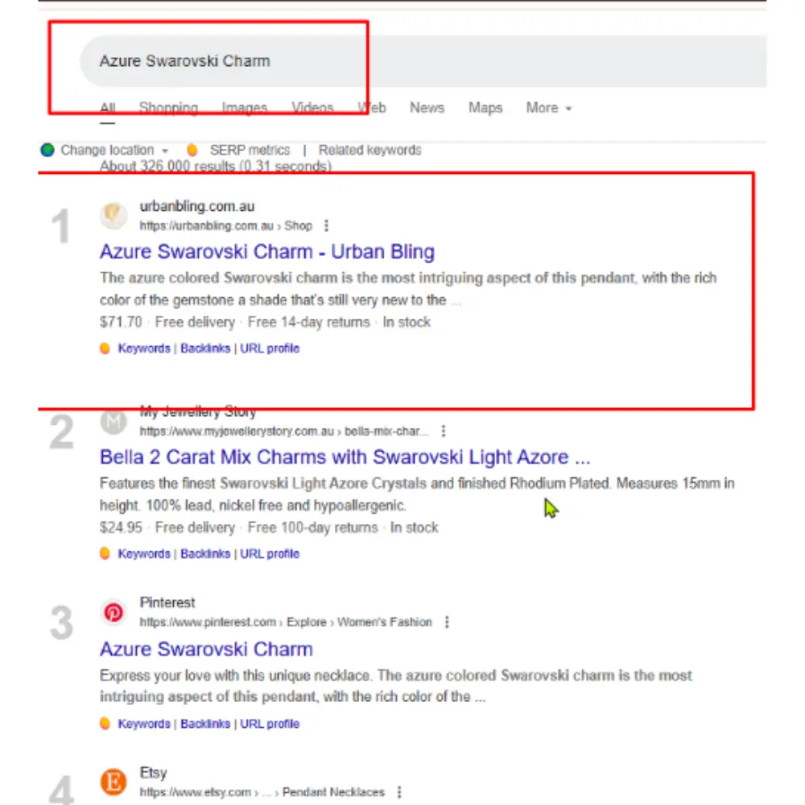Open three-dot menu beside urbanbling Shop URL
This screenshot has width=805, height=805.
click(326, 226)
